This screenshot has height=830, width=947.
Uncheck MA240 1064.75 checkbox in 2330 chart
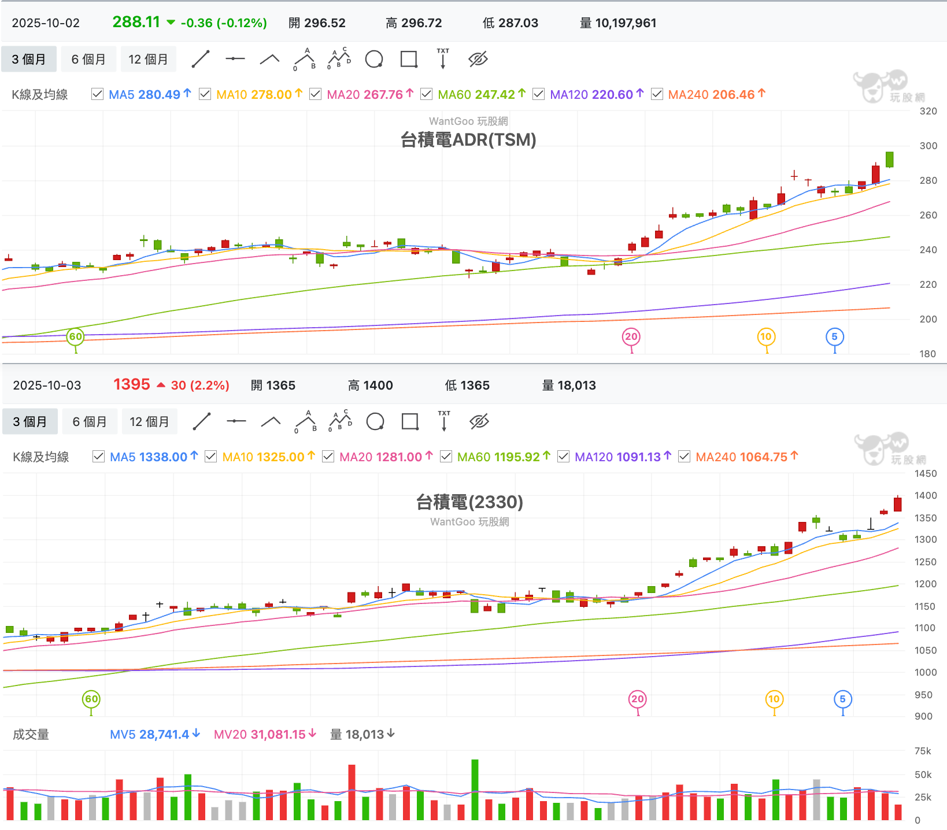[685, 457]
